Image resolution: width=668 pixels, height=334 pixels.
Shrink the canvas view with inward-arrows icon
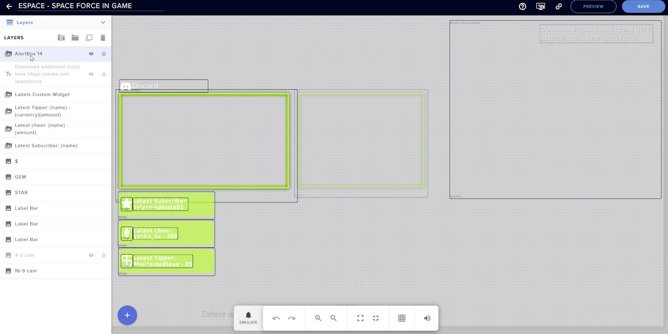(376, 318)
